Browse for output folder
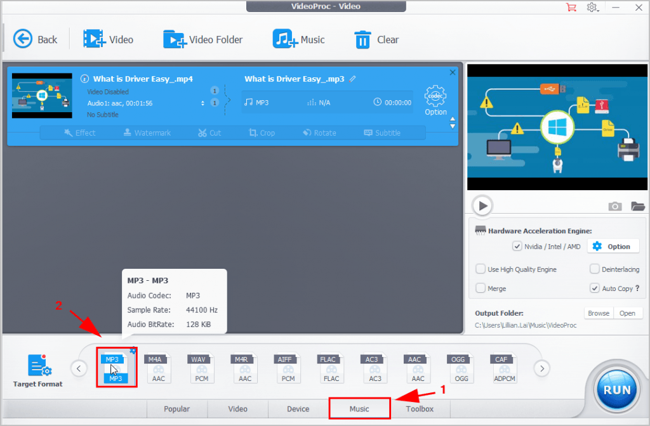This screenshot has height=426, width=650. coord(599,313)
